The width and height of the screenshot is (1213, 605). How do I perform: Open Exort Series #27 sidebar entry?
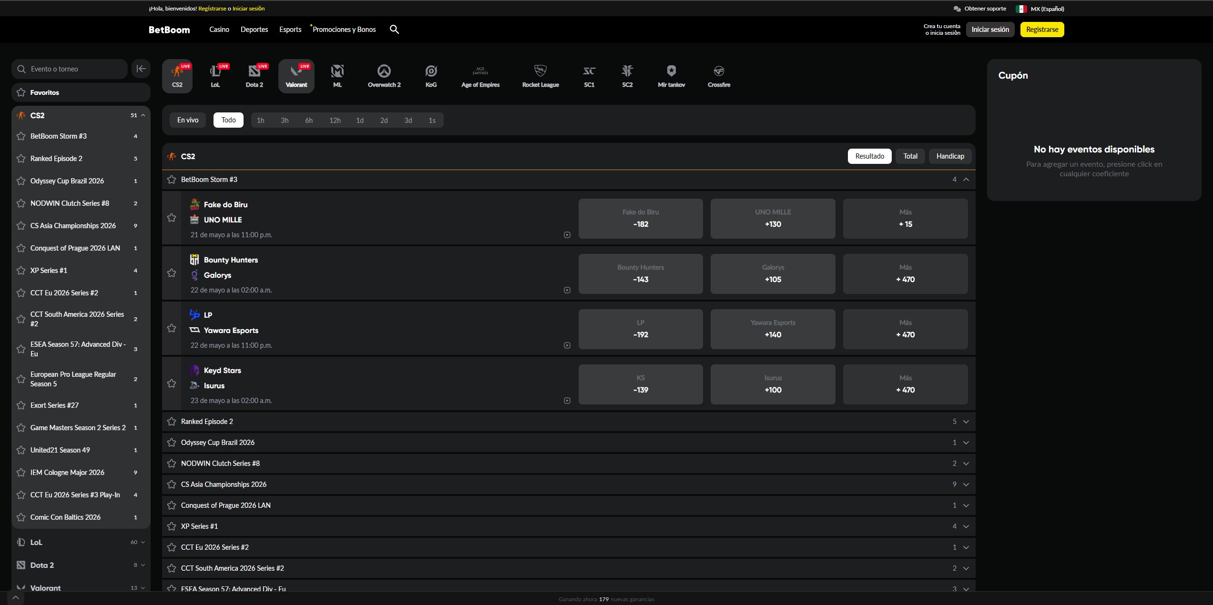click(x=81, y=405)
